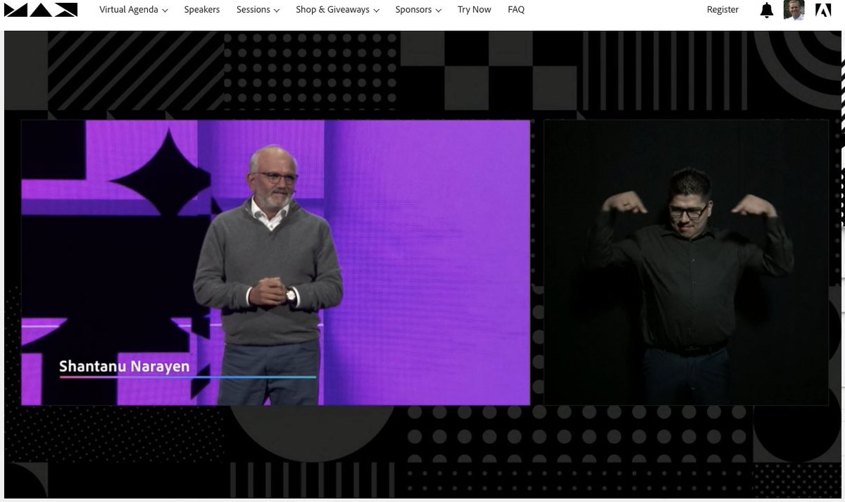Image resolution: width=845 pixels, height=502 pixels.
Task: Click the Register link
Action: pyautogui.click(x=722, y=9)
